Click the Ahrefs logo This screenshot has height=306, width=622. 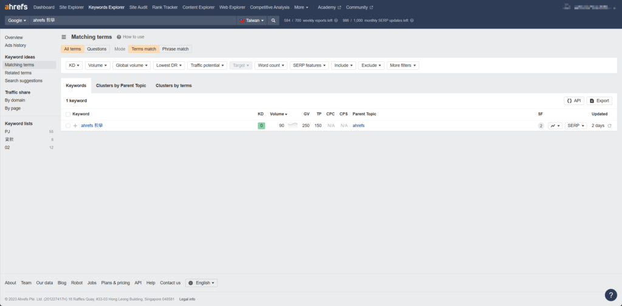(16, 7)
